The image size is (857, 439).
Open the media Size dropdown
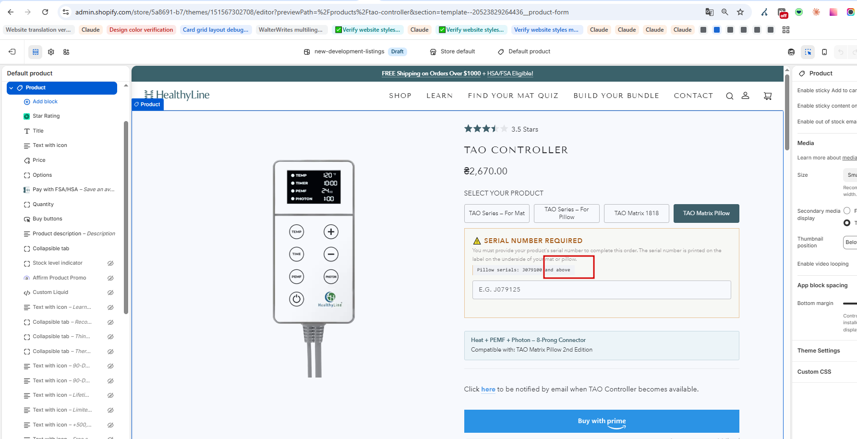850,175
